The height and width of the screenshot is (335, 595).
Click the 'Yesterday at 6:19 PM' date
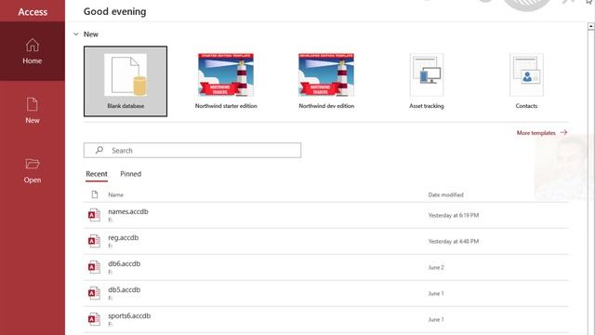pos(454,215)
